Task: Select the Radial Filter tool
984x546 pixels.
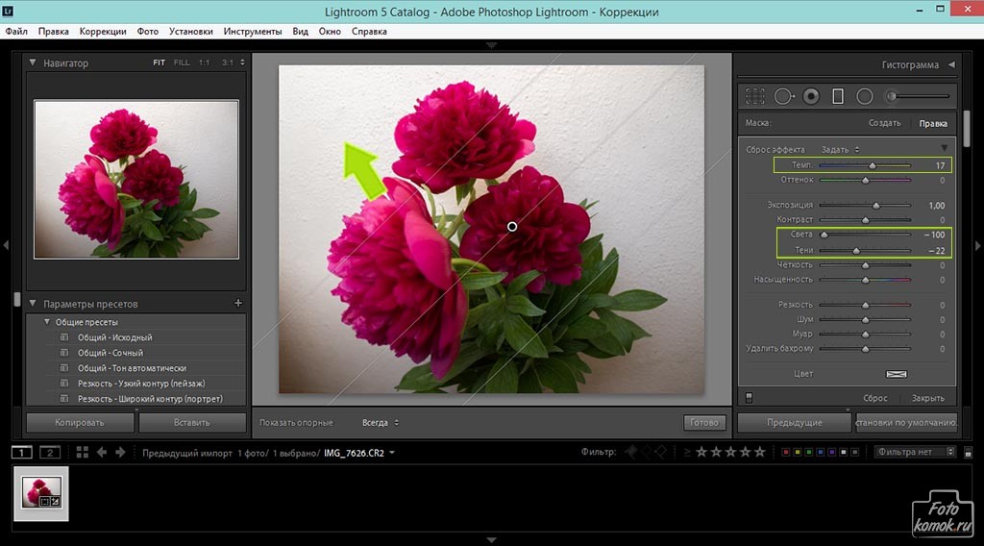Action: [x=864, y=96]
